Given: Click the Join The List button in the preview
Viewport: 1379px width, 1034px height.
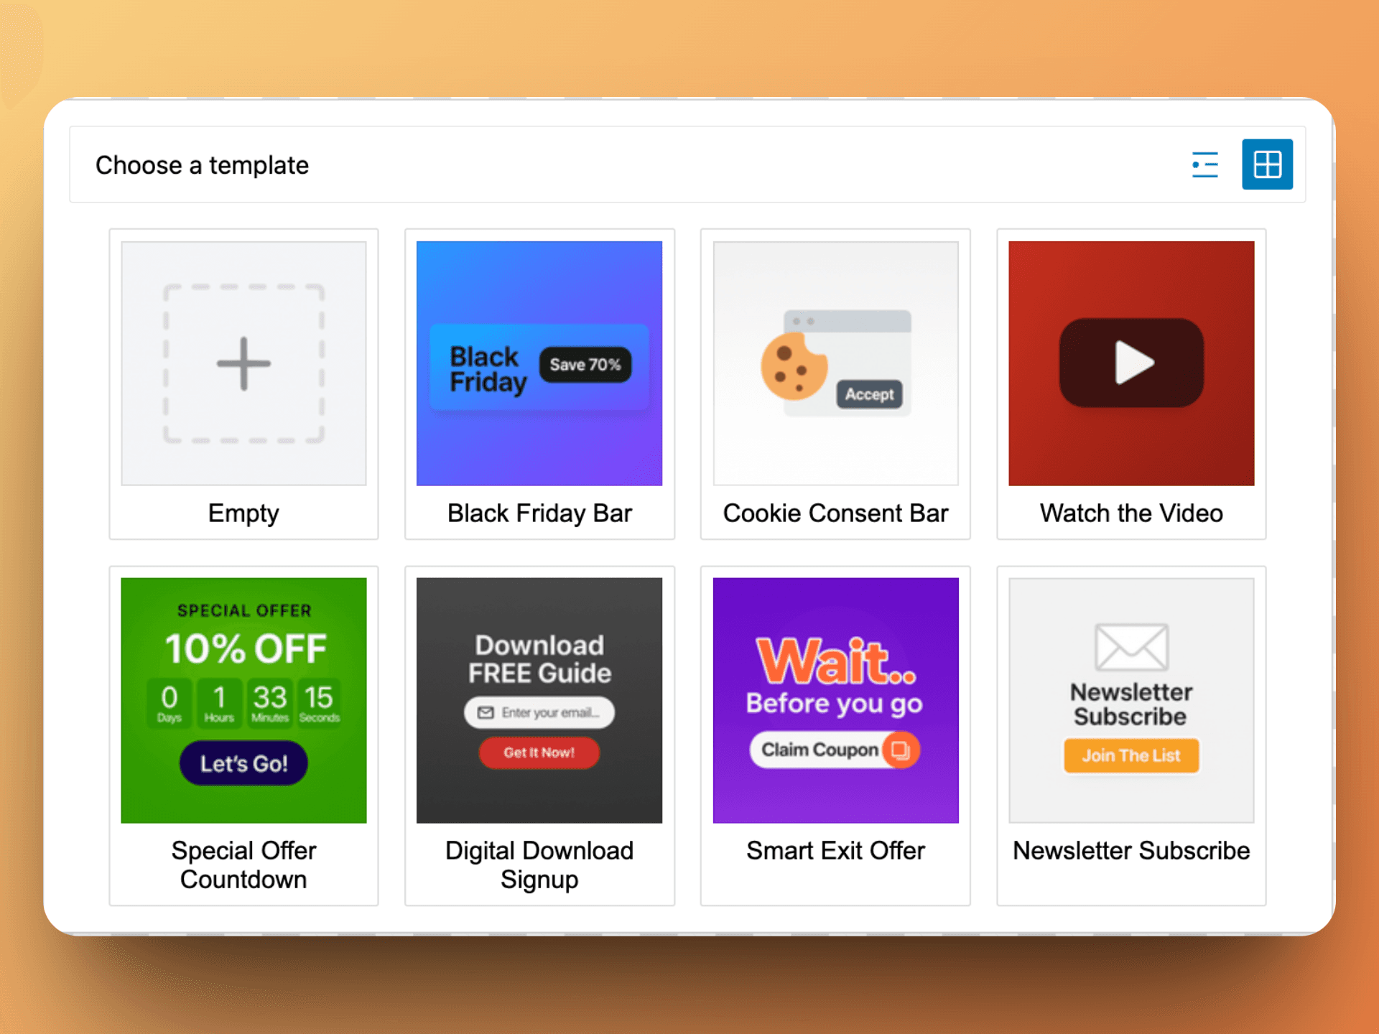Looking at the screenshot, I should coord(1130,755).
